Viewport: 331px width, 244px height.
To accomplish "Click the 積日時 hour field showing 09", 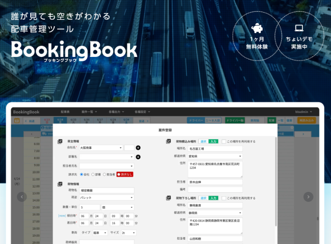I will (115, 216).
